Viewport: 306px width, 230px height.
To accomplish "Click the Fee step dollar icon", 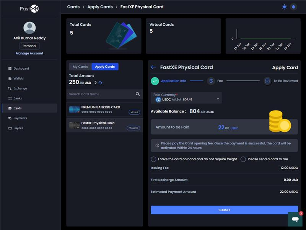I will tap(211, 81).
